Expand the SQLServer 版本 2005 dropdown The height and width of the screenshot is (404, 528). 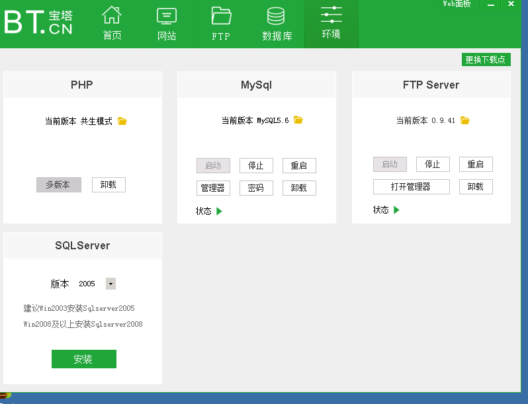(110, 284)
